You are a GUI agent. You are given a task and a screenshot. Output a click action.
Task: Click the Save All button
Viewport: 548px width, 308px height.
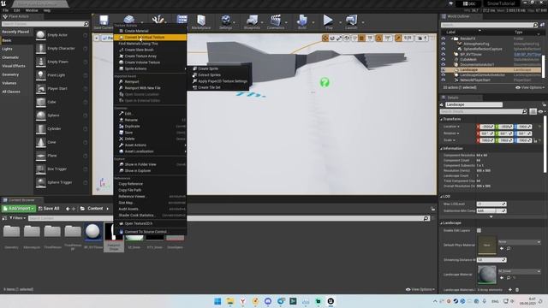click(x=49, y=209)
